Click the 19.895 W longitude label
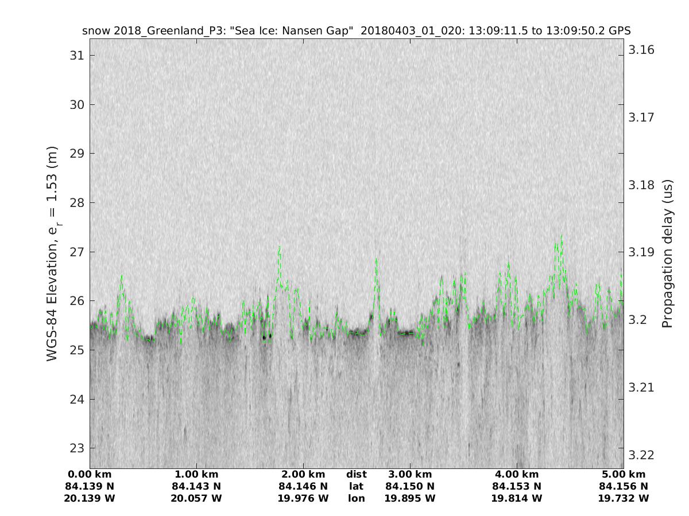Screen dimensions: 689x516 [x=410, y=499]
